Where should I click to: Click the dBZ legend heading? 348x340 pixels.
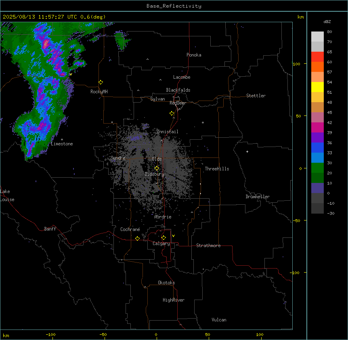(327, 21)
